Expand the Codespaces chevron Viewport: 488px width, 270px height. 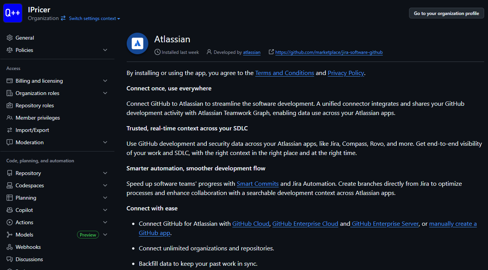pyautogui.click(x=105, y=185)
